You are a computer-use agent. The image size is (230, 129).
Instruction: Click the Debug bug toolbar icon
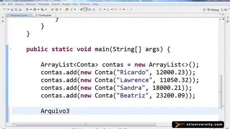(x=27, y=10)
